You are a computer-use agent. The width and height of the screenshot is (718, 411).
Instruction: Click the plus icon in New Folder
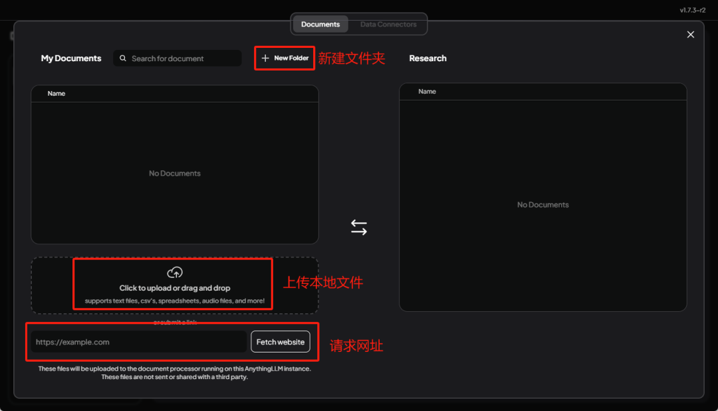click(x=265, y=58)
